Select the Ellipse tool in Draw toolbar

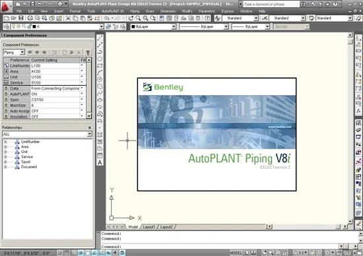pos(100,100)
